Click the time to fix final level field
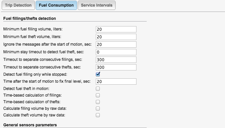Image resolution: width=225 pixels, height=128 pixels. 116,82
